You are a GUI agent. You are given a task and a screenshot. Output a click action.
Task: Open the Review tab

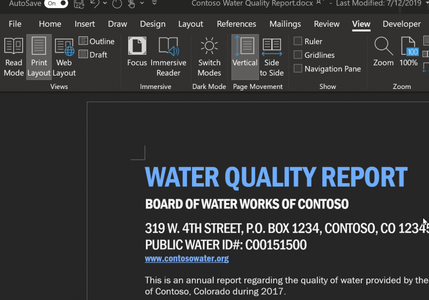(327, 24)
